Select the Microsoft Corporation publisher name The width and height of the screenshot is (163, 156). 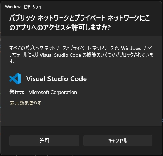click(x=52, y=92)
